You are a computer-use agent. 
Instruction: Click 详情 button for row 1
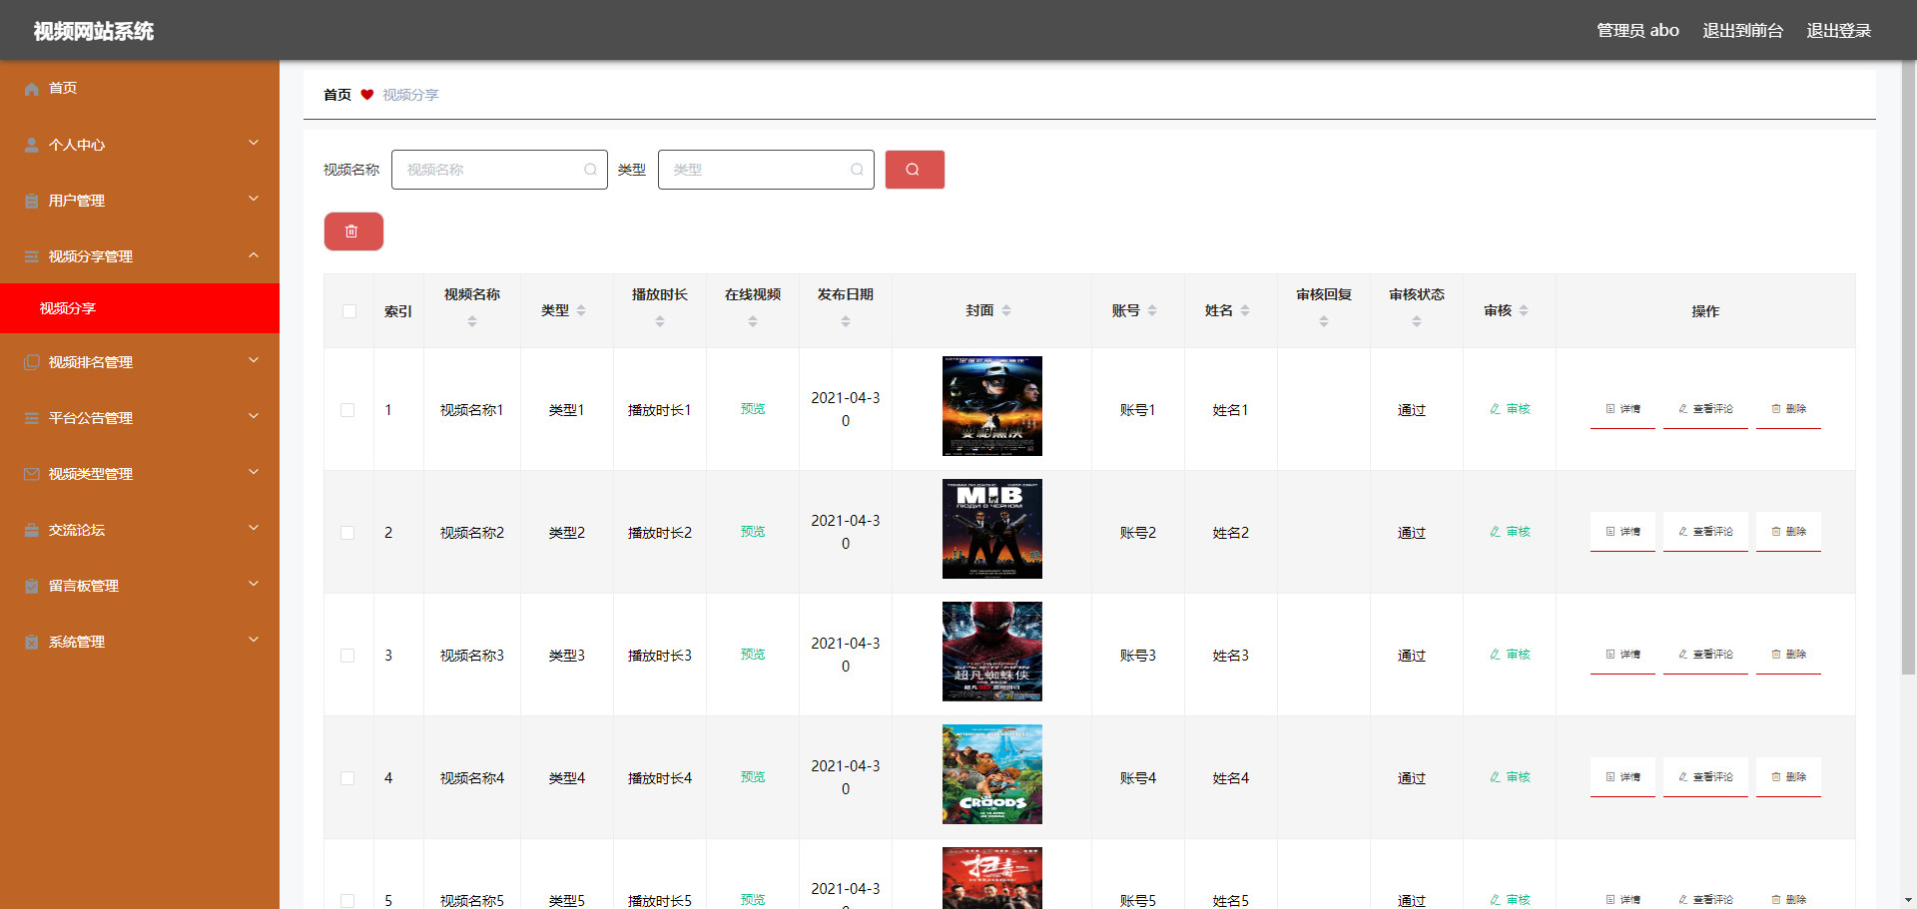coord(1622,409)
